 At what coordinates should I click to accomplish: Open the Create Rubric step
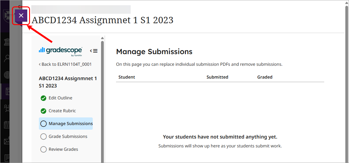point(62,111)
